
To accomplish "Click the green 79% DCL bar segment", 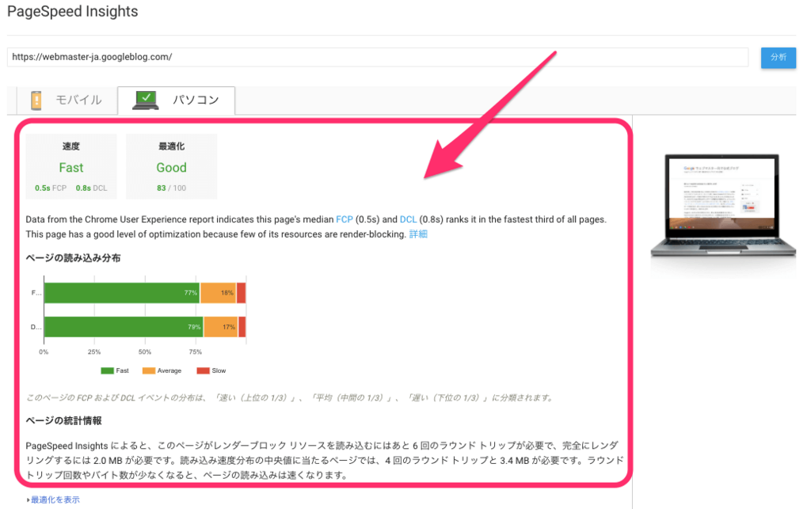I will click(x=124, y=327).
